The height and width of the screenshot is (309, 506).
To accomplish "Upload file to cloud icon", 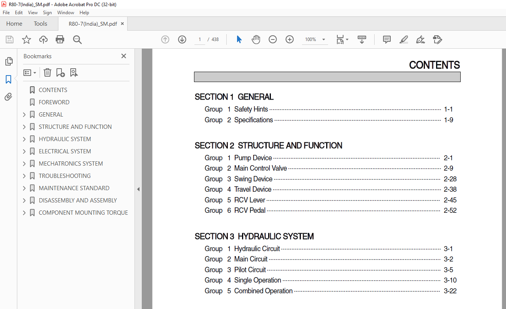I will [43, 39].
